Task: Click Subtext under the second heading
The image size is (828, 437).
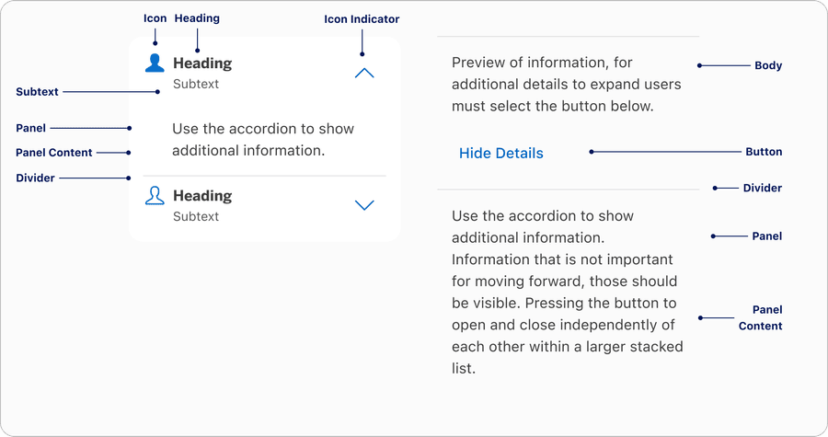Action: (x=196, y=216)
